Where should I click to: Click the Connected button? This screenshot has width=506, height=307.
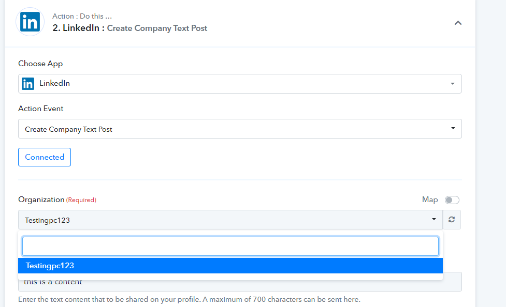pos(45,157)
